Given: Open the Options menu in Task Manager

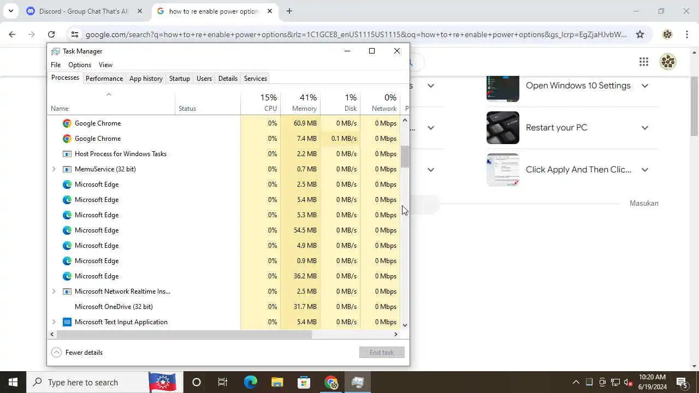Looking at the screenshot, I should click(x=80, y=65).
